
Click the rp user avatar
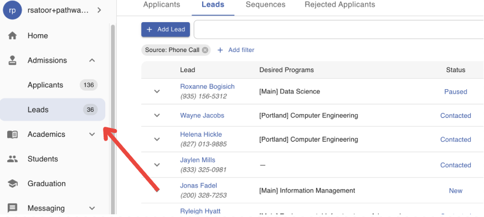point(12,10)
